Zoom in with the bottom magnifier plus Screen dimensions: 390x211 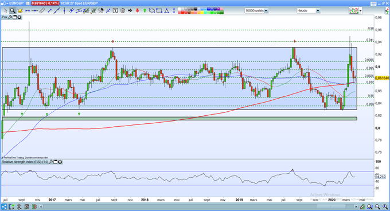[385, 206]
